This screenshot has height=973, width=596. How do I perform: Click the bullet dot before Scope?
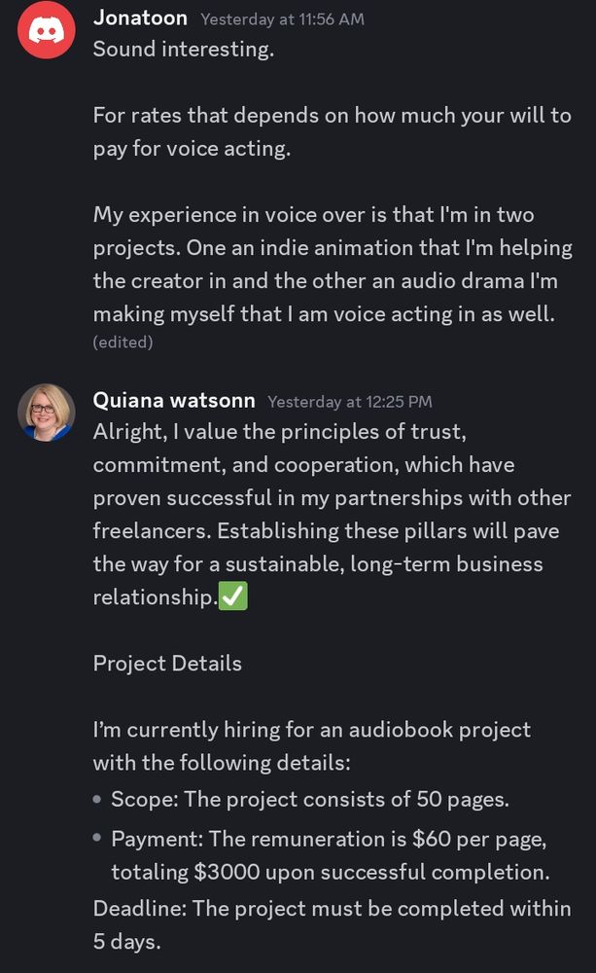tap(97, 800)
